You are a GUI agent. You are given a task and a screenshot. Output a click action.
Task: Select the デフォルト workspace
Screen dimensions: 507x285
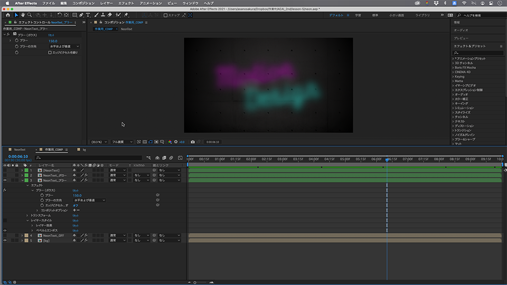[336, 15]
